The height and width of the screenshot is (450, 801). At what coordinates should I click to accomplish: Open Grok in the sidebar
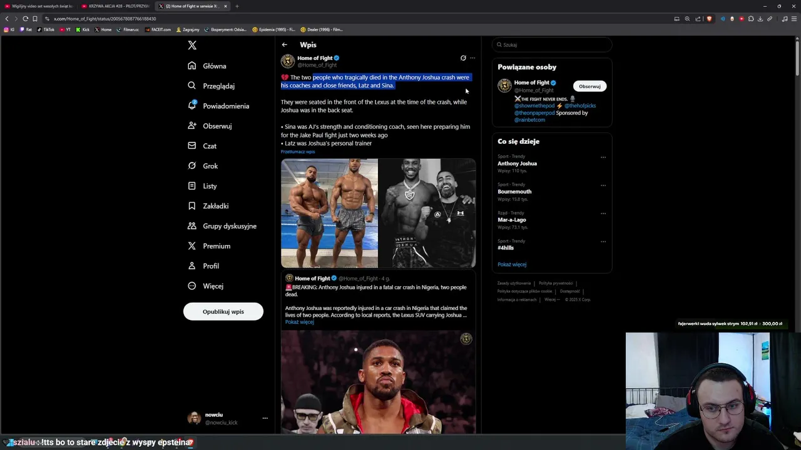click(x=203, y=166)
